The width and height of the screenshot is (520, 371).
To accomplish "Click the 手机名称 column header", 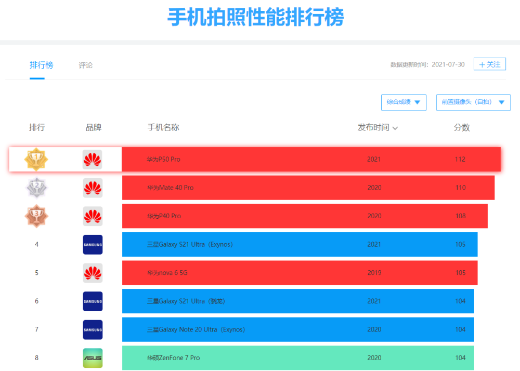I will pos(163,127).
